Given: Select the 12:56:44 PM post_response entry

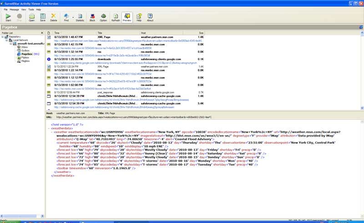Looking at the screenshot, I should [x=126, y=92].
